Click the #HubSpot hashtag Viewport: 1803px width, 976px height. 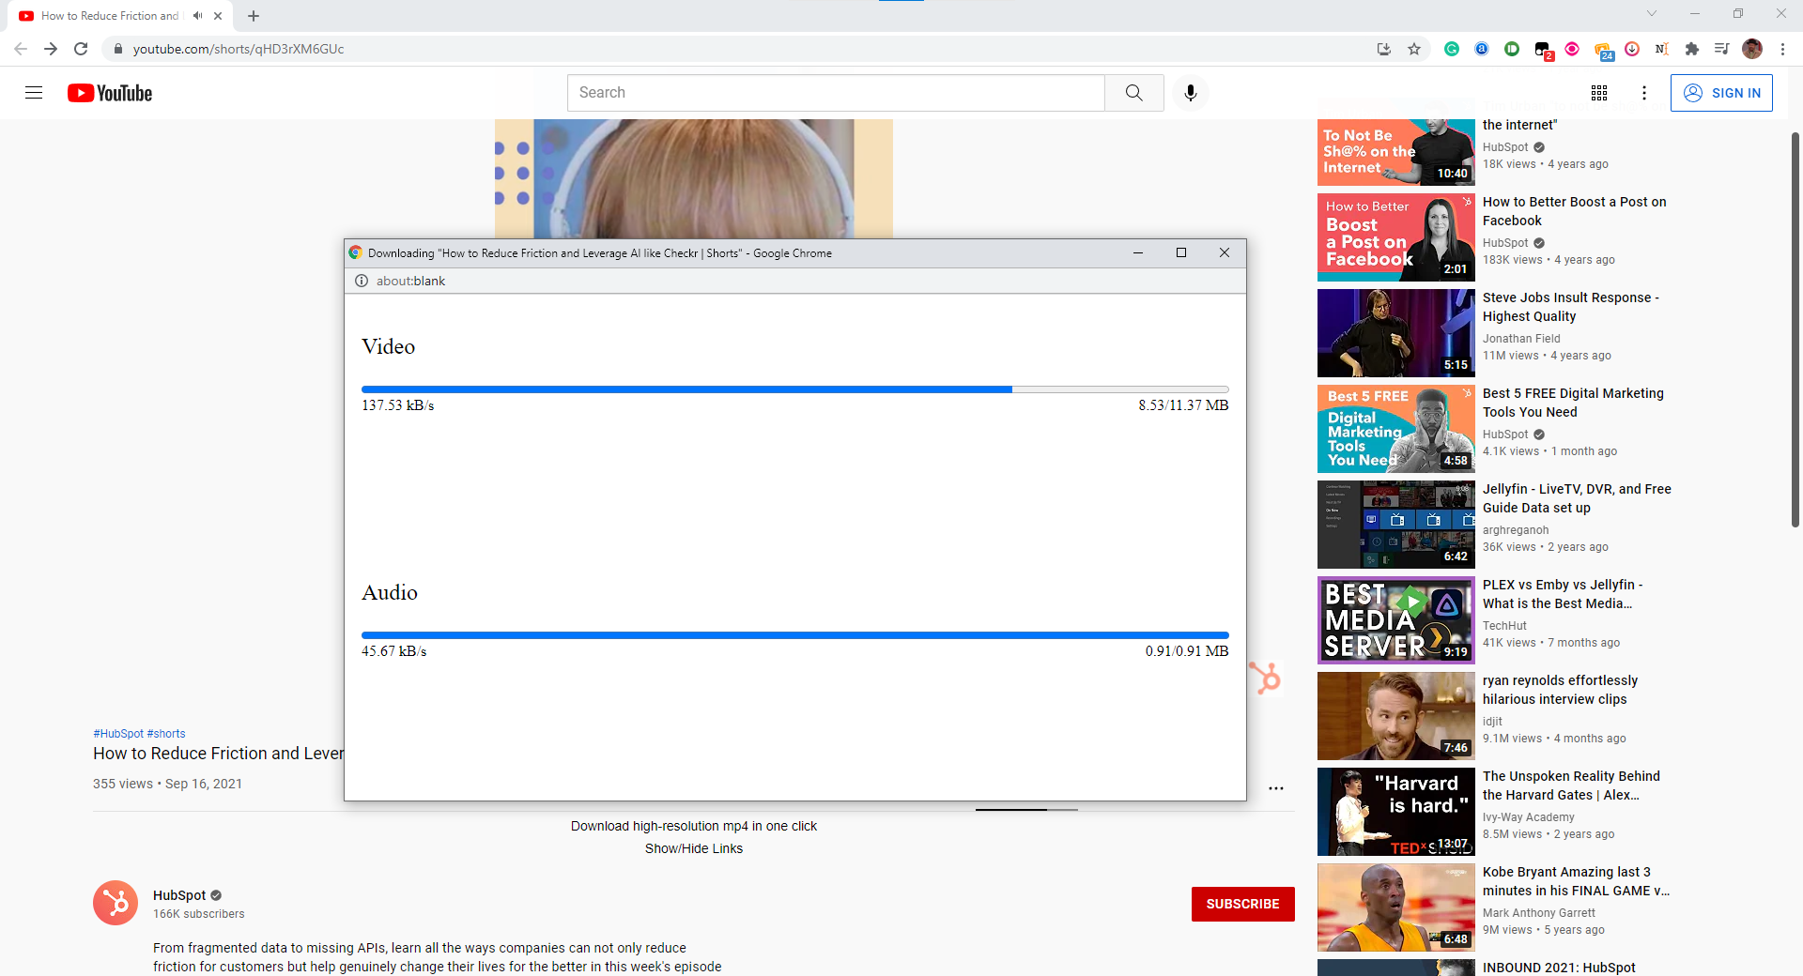pos(118,734)
